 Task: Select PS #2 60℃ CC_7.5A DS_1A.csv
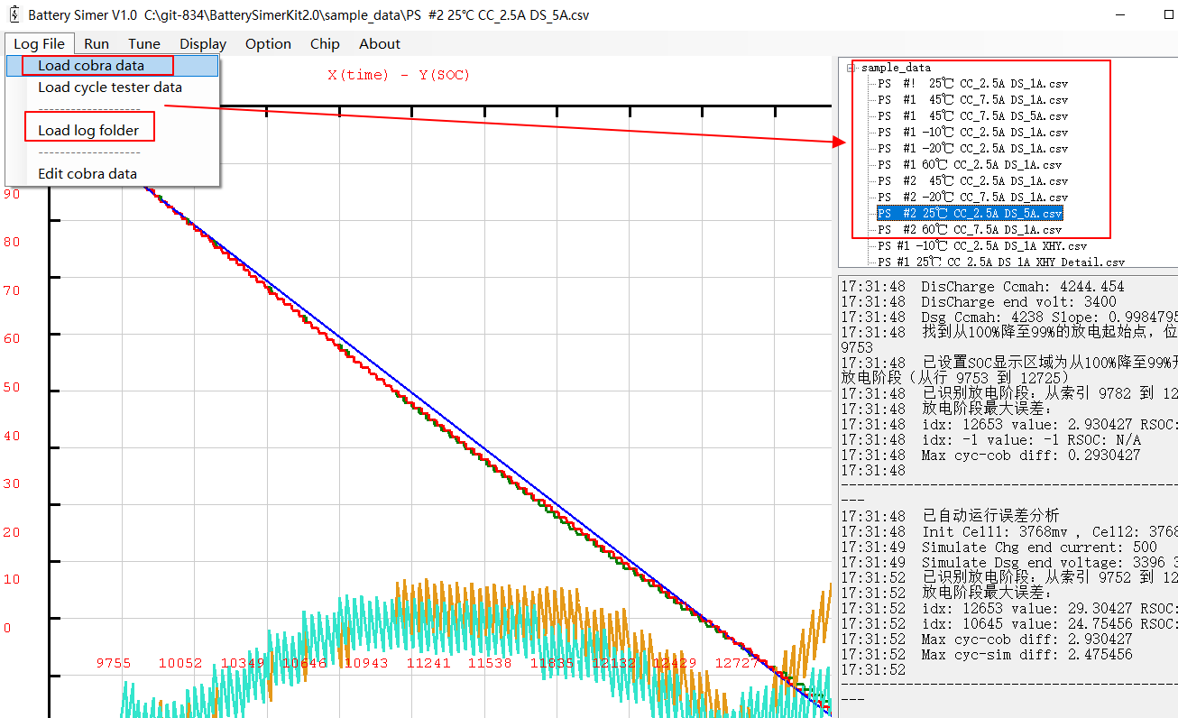[970, 230]
